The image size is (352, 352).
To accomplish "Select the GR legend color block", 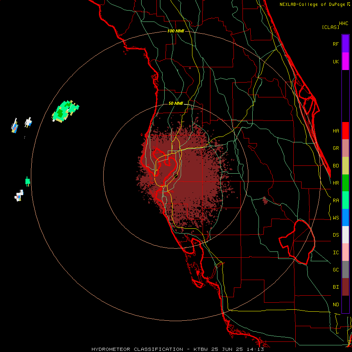I will pyautogui.click(x=345, y=148).
